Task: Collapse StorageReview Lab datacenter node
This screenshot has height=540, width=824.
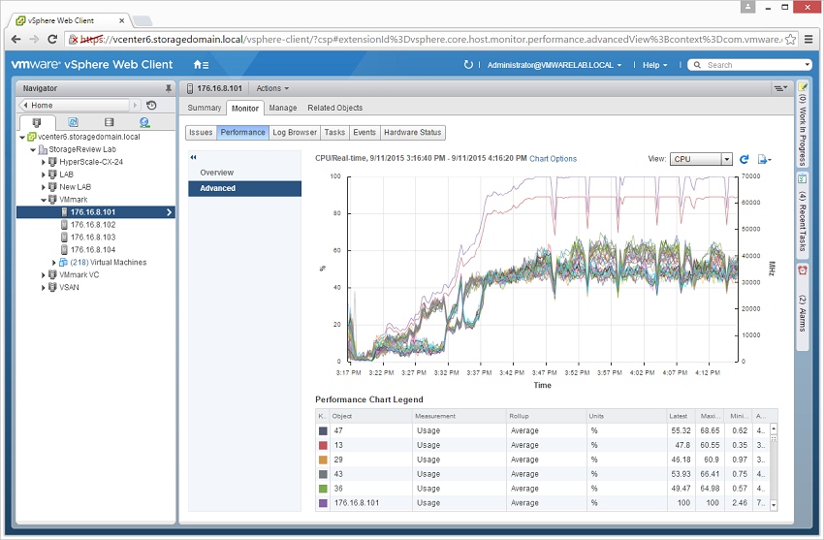Action: pyautogui.click(x=33, y=149)
